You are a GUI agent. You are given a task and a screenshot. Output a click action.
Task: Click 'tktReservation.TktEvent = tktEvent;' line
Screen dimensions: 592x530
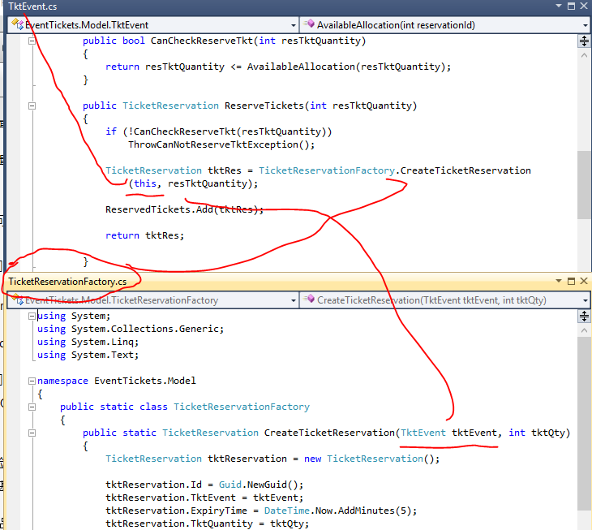click(204, 498)
